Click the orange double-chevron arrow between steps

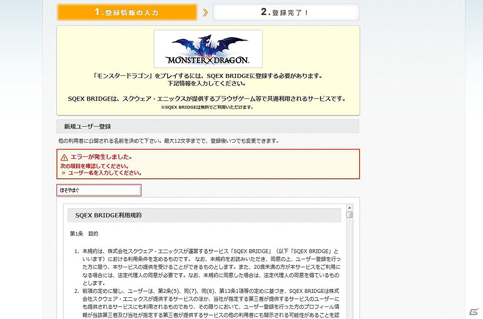205,12
